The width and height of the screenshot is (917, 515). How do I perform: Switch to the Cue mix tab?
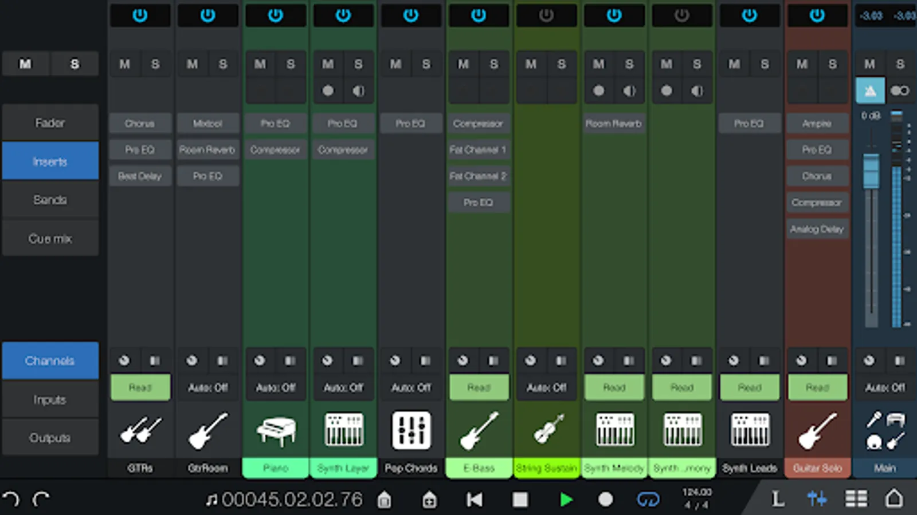pyautogui.click(x=50, y=238)
